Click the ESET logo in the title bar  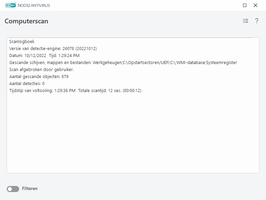click(x=11, y=5)
